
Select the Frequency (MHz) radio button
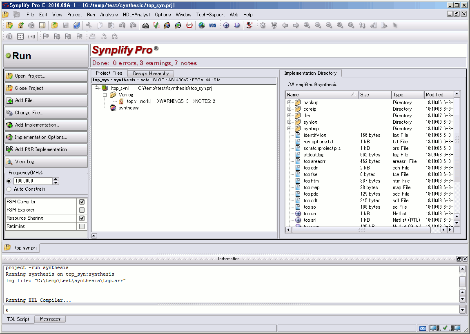click(x=9, y=181)
